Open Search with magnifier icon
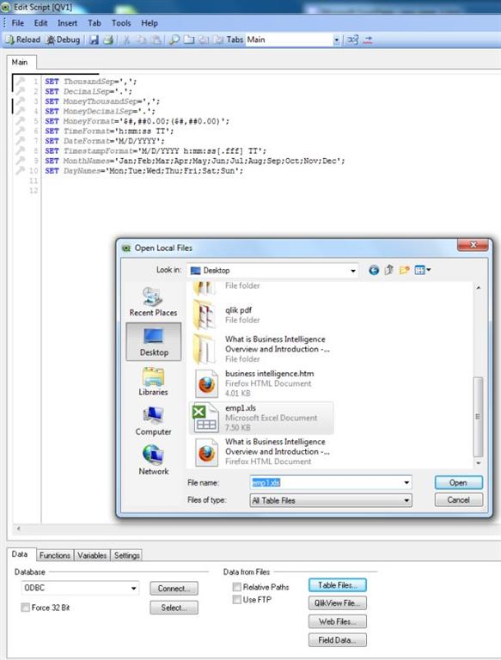This screenshot has width=501, height=660. pyautogui.click(x=174, y=40)
